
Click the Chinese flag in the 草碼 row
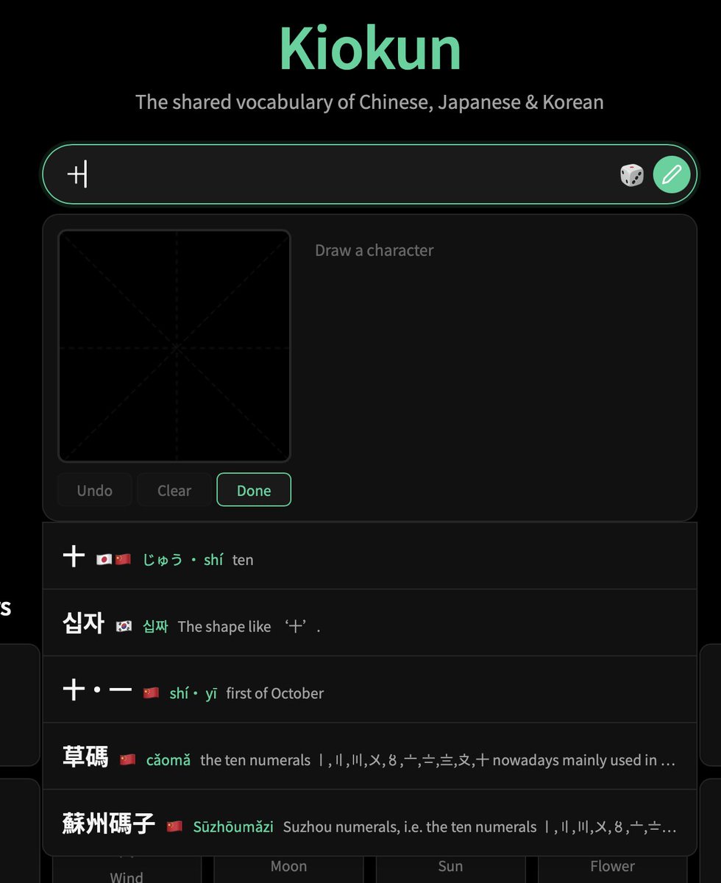pos(128,760)
